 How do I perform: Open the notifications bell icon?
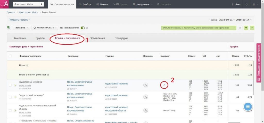click(247, 4)
